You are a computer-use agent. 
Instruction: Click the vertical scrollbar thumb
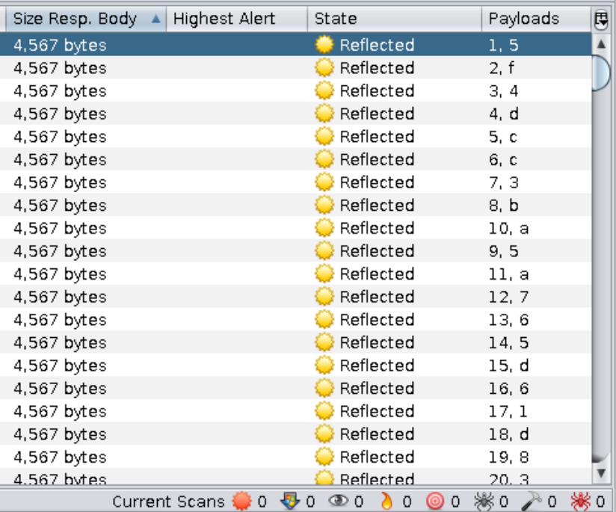tap(601, 71)
